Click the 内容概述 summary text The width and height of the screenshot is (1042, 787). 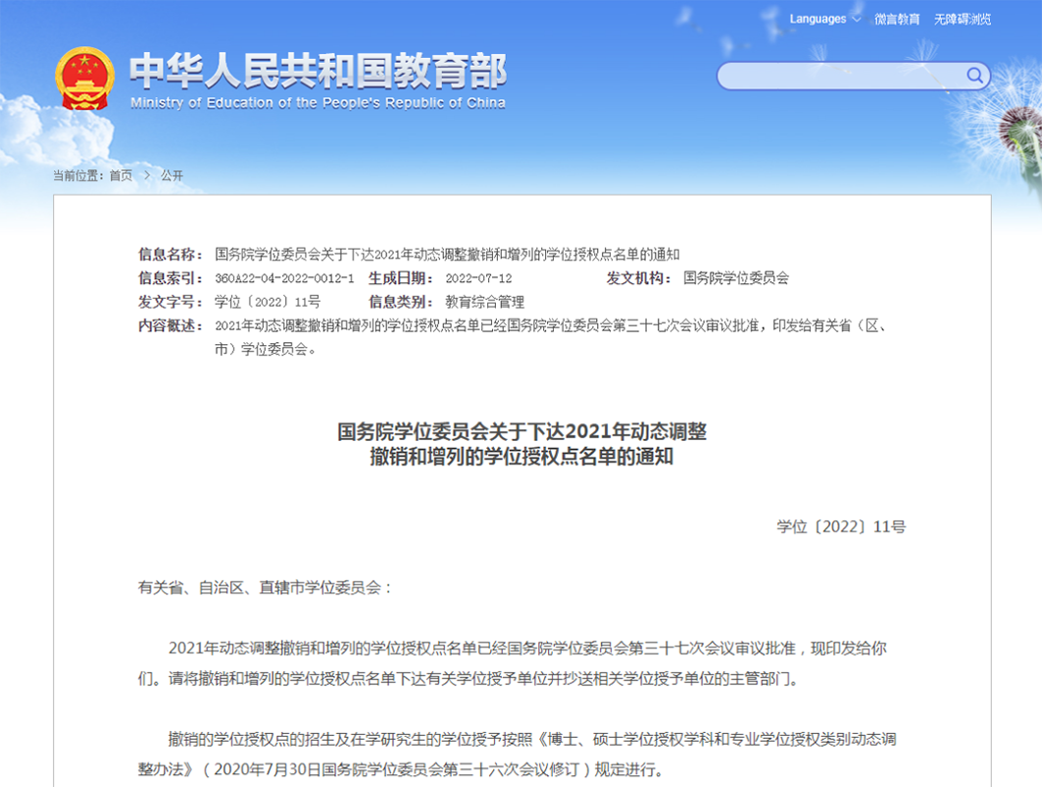tap(549, 326)
